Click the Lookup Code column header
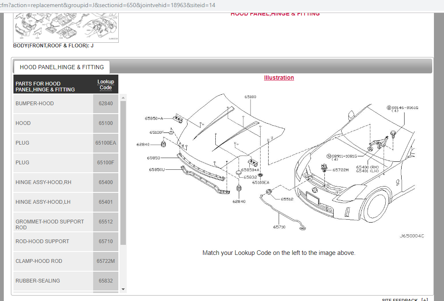The height and width of the screenshot is (301, 444). (x=106, y=85)
